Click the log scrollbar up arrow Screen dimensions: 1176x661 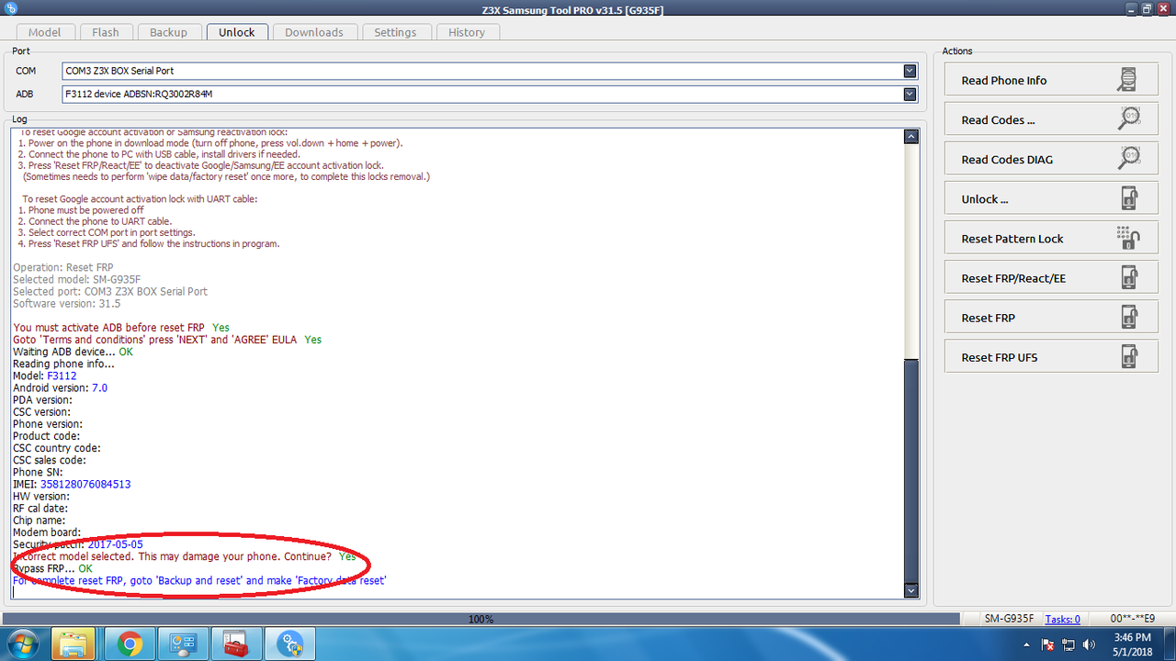[911, 137]
